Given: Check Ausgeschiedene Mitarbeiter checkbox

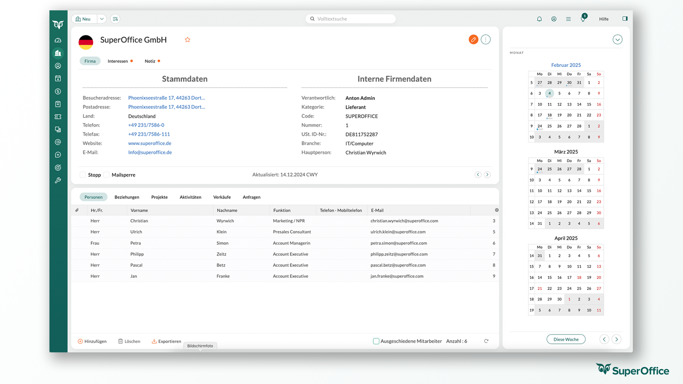Looking at the screenshot, I should point(376,341).
